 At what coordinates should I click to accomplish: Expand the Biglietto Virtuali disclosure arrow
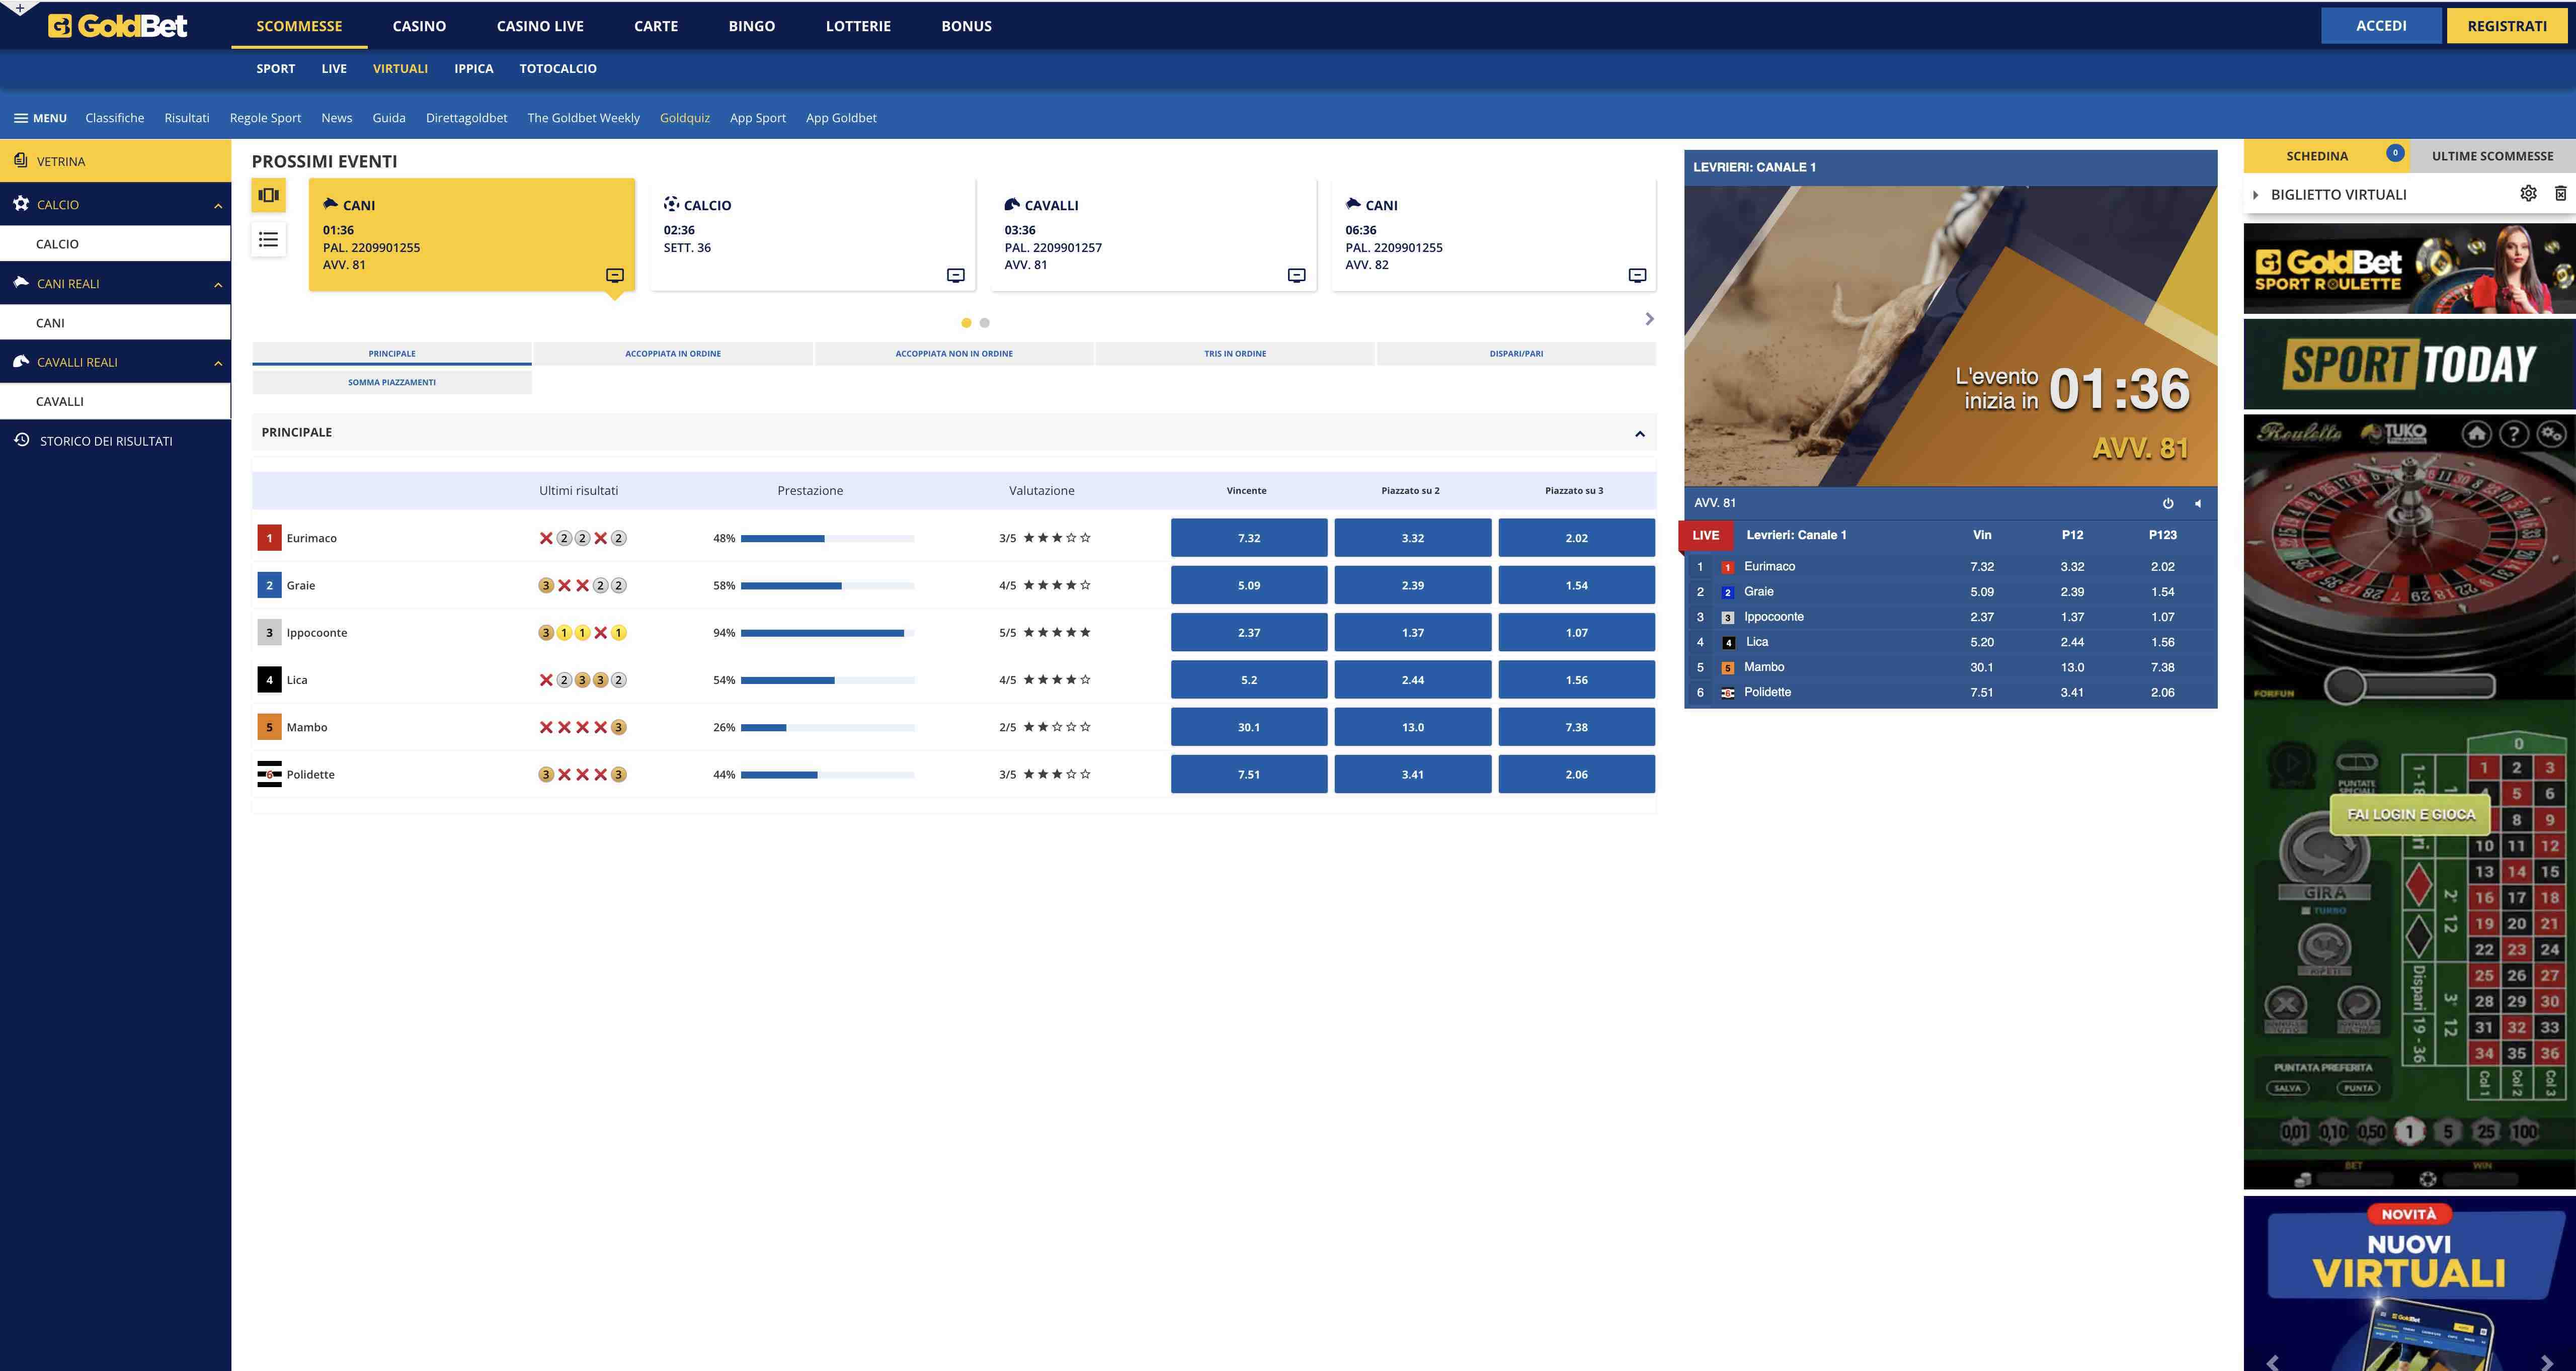tap(2256, 195)
